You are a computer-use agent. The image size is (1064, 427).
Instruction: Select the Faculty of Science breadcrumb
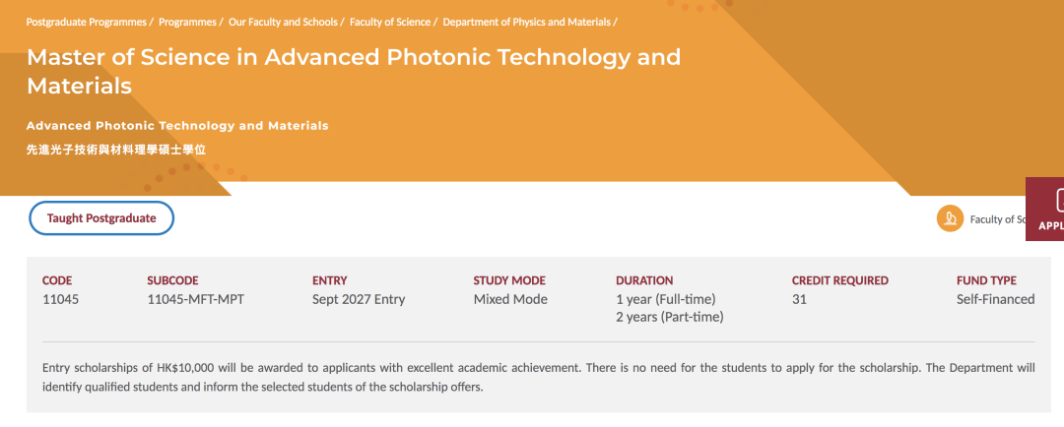390,22
